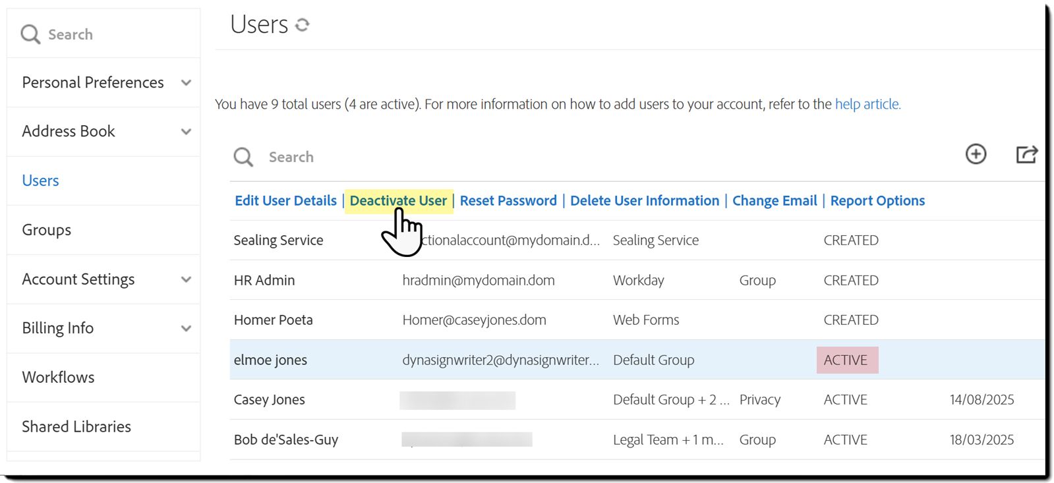Expand the Address Book section
The width and height of the screenshot is (1054, 483).
pyautogui.click(x=186, y=132)
